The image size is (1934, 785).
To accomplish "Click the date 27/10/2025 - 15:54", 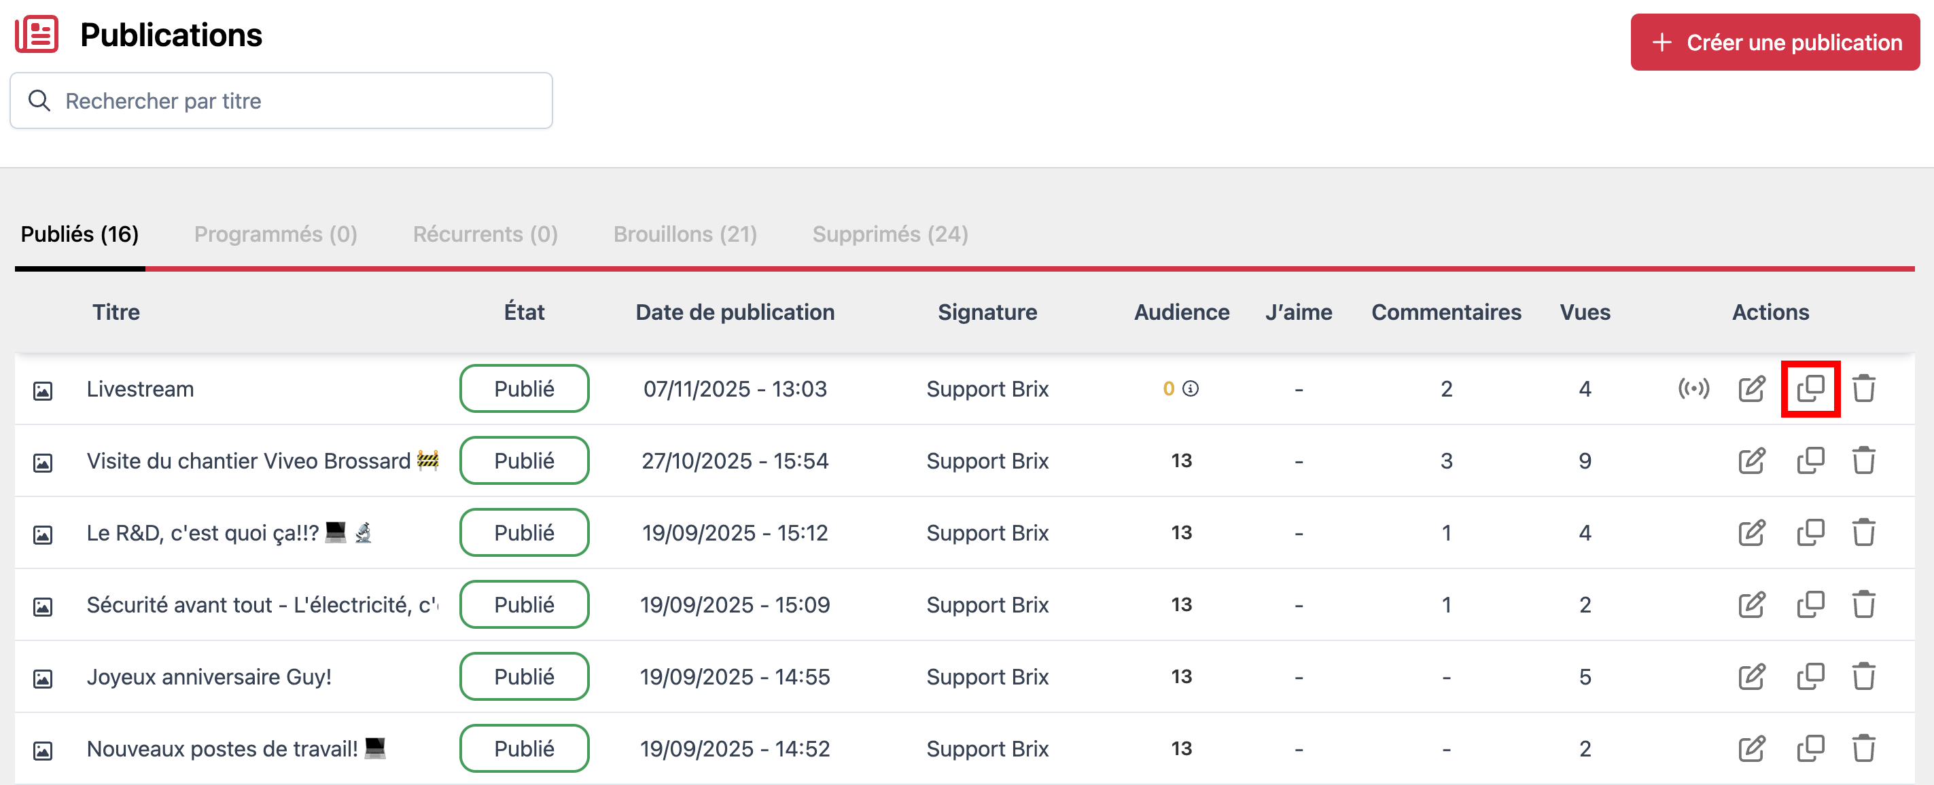I will pos(735,461).
